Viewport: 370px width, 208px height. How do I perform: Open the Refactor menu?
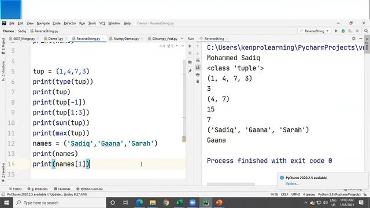[x=69, y=23]
